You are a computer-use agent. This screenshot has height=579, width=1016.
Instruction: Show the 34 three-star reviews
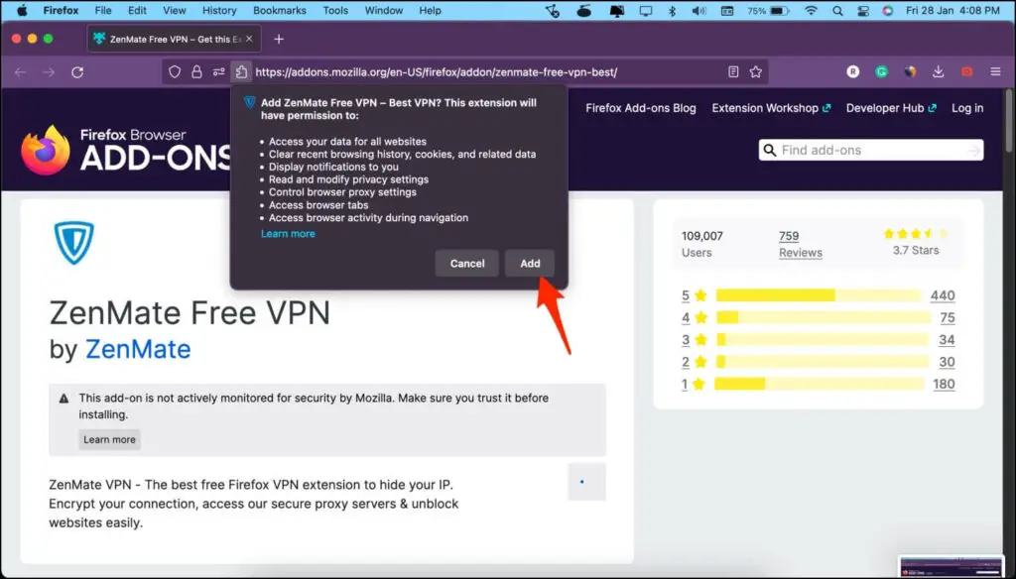tap(947, 339)
